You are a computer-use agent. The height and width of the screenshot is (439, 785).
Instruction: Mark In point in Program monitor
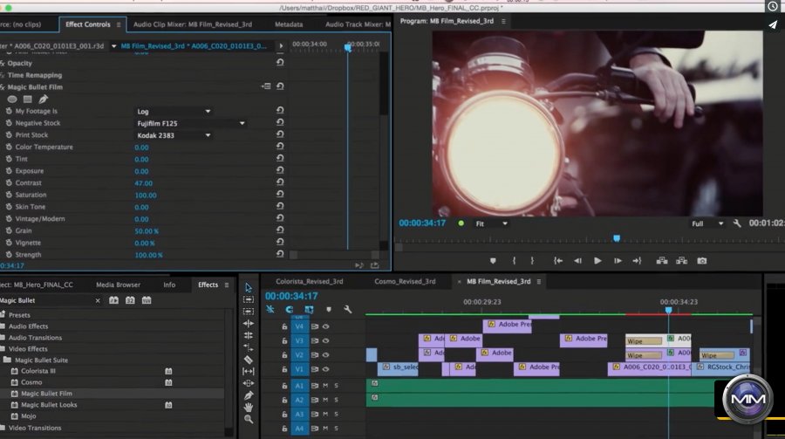514,261
